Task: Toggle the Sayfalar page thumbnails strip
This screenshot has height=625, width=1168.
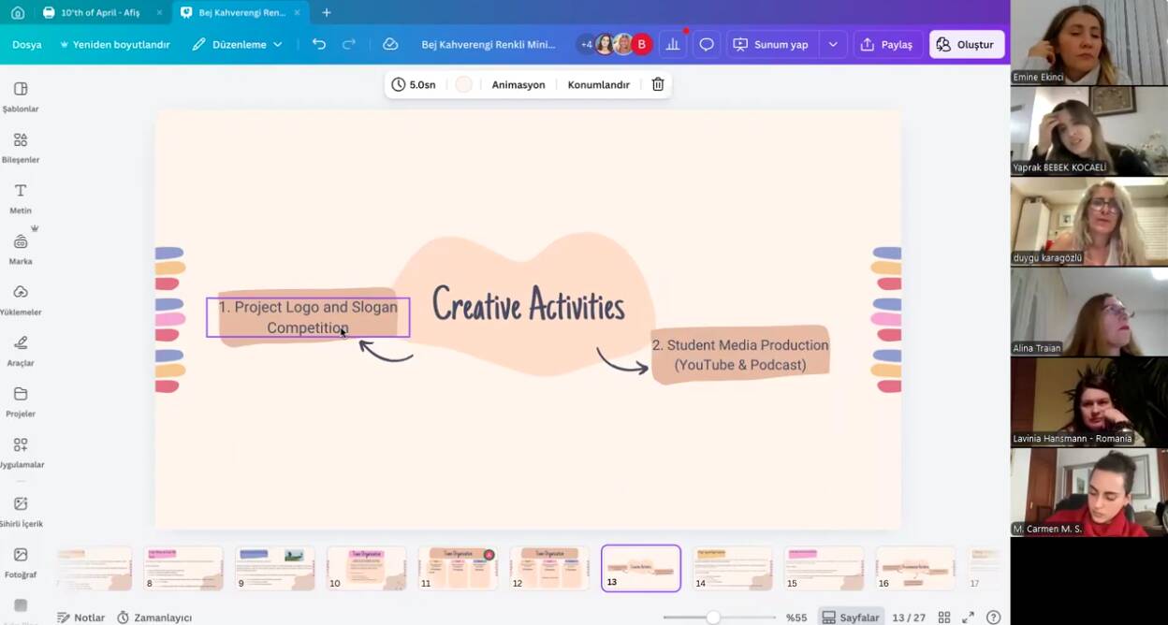Action: tap(851, 618)
